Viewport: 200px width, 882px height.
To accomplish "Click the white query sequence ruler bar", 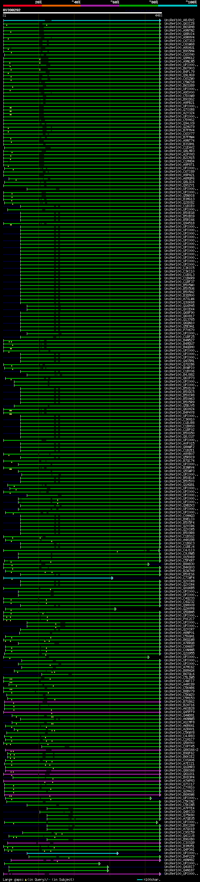I will (82, 13).
